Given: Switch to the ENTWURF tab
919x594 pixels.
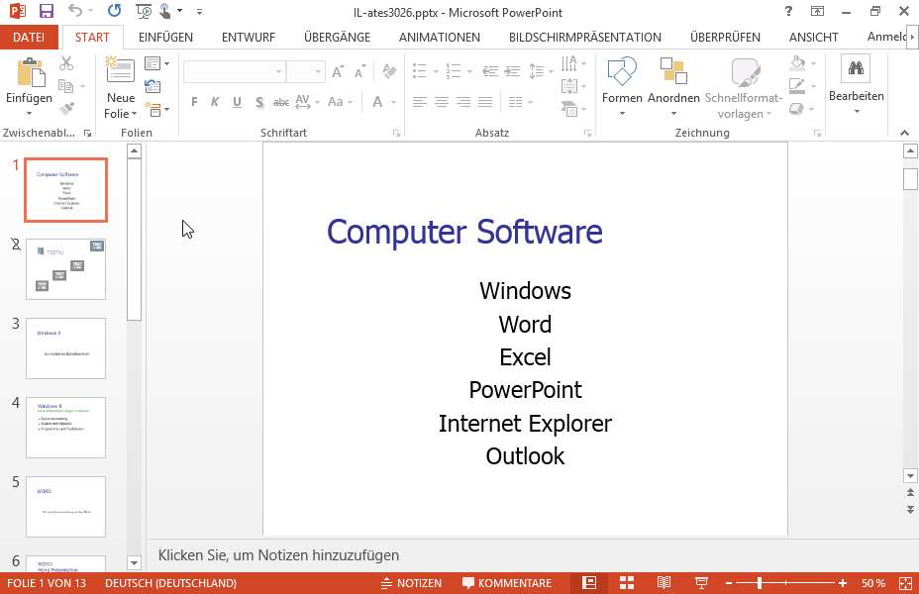Looking at the screenshot, I should [248, 37].
